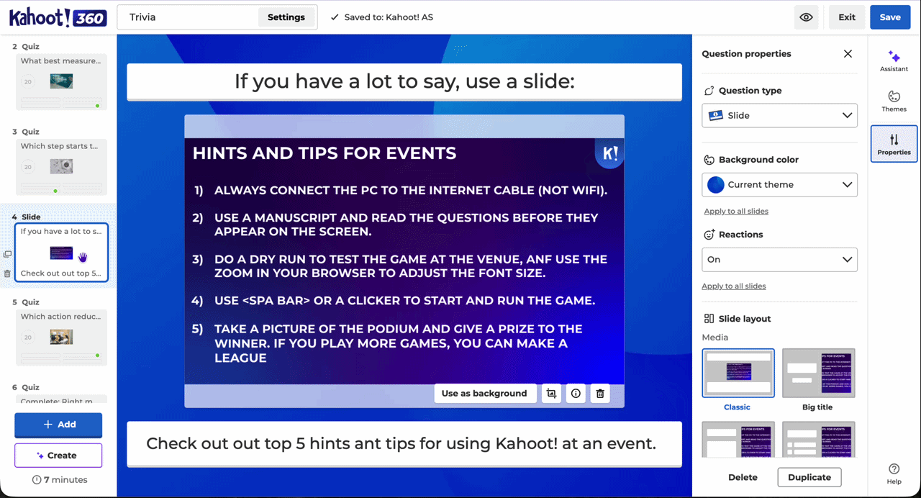This screenshot has height=498, width=921.
Task: Select the Properties sidebar tab
Action: coord(894,143)
